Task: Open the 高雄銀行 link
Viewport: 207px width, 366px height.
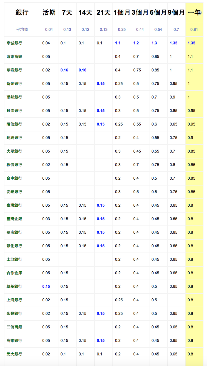Action: pyautogui.click(x=14, y=340)
